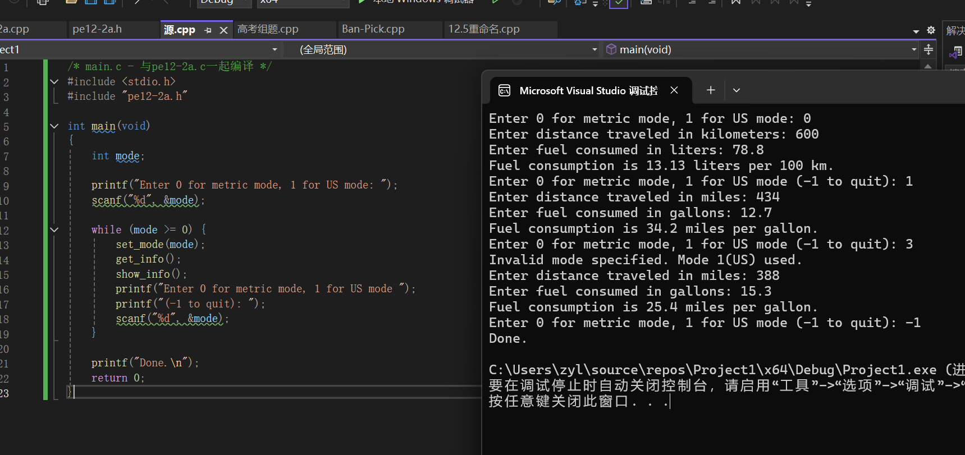Close the debug console tab
This screenshot has width=965, height=455.
pyautogui.click(x=674, y=90)
